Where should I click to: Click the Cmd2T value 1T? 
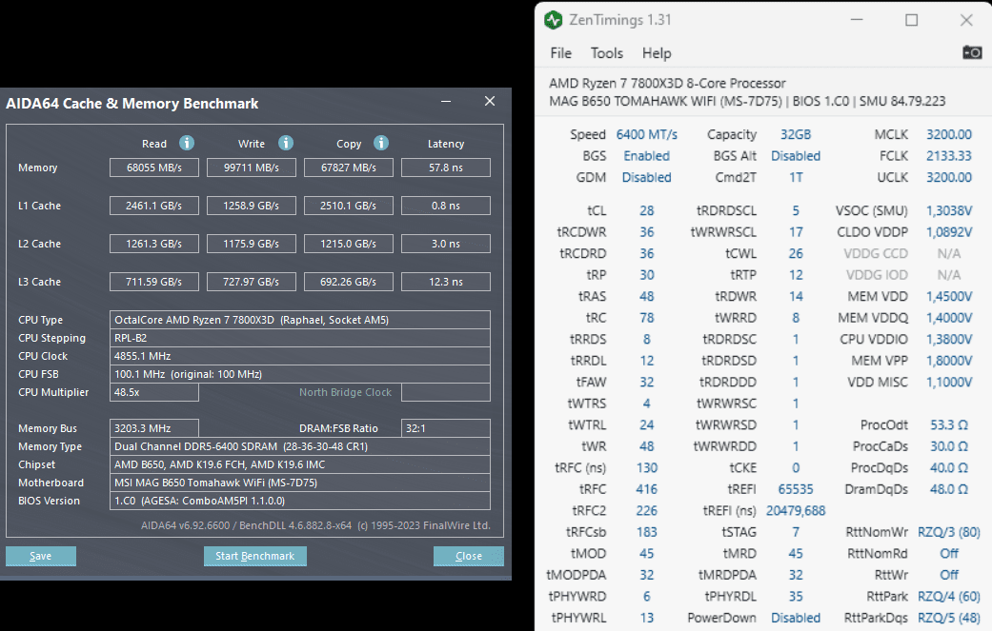(x=796, y=177)
